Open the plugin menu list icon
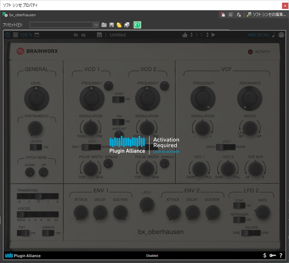The width and height of the screenshot is (289, 263). click(x=16, y=35)
